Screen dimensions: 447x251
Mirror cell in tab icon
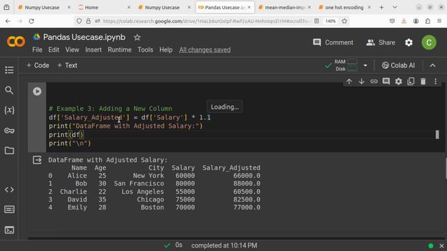pos(411,82)
